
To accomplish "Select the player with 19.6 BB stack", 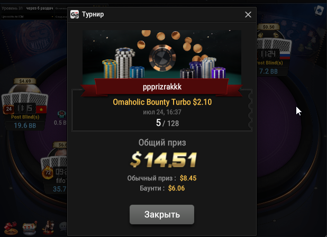I will tap(25, 104).
